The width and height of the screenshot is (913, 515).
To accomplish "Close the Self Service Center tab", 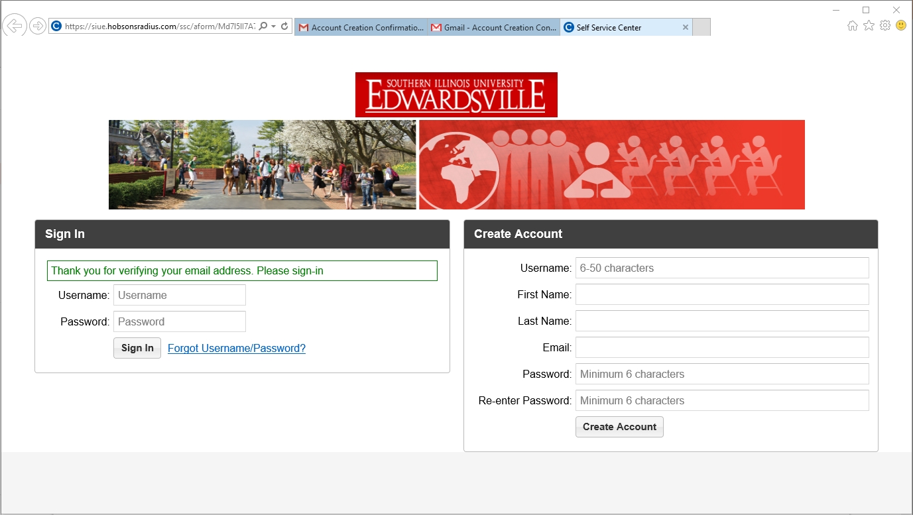I will tap(686, 28).
